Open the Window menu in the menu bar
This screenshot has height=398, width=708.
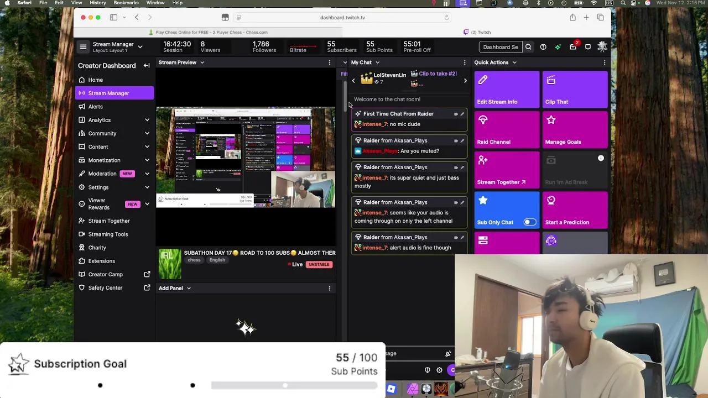(155, 3)
